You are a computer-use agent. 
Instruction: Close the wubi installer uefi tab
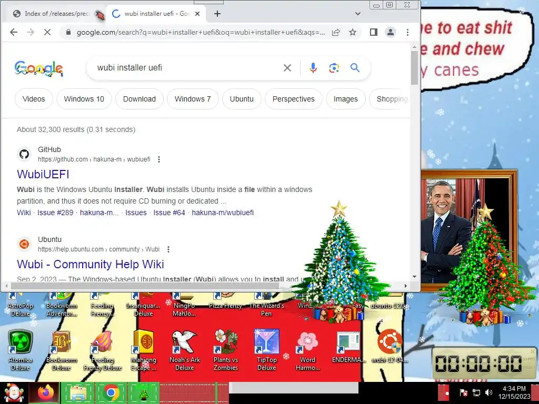[x=197, y=14]
